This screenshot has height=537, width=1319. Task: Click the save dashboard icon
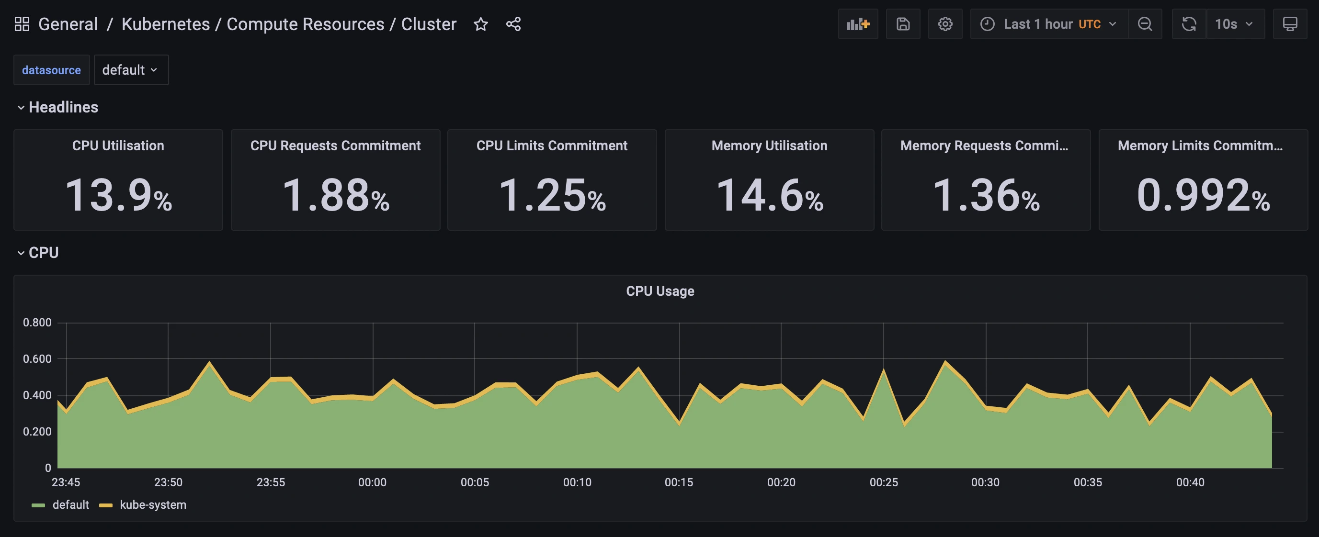pyautogui.click(x=903, y=23)
